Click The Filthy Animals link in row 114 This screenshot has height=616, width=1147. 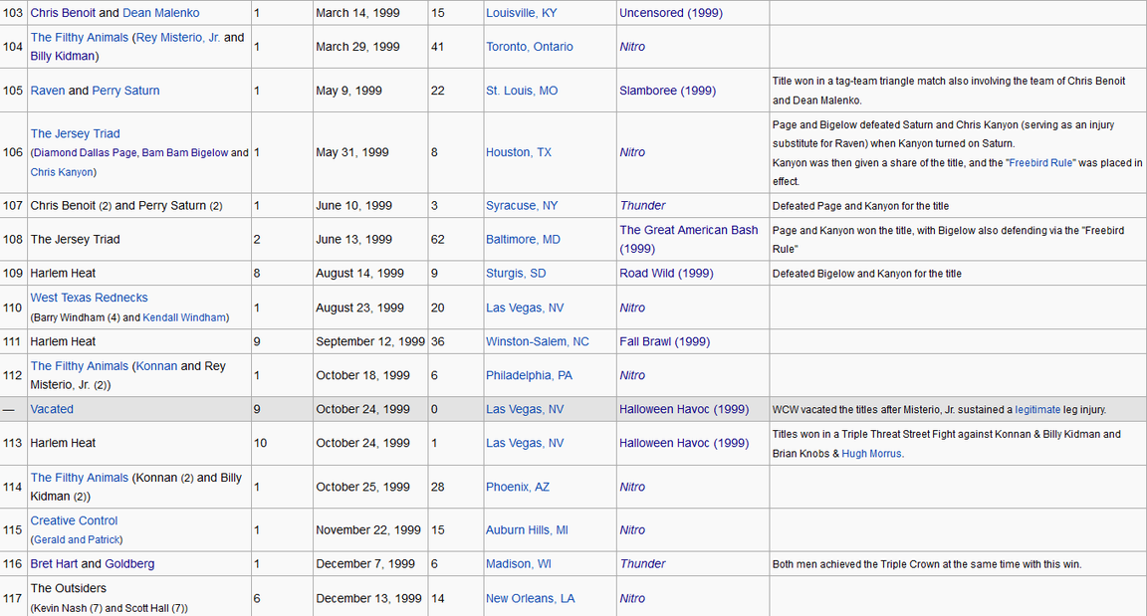click(79, 478)
